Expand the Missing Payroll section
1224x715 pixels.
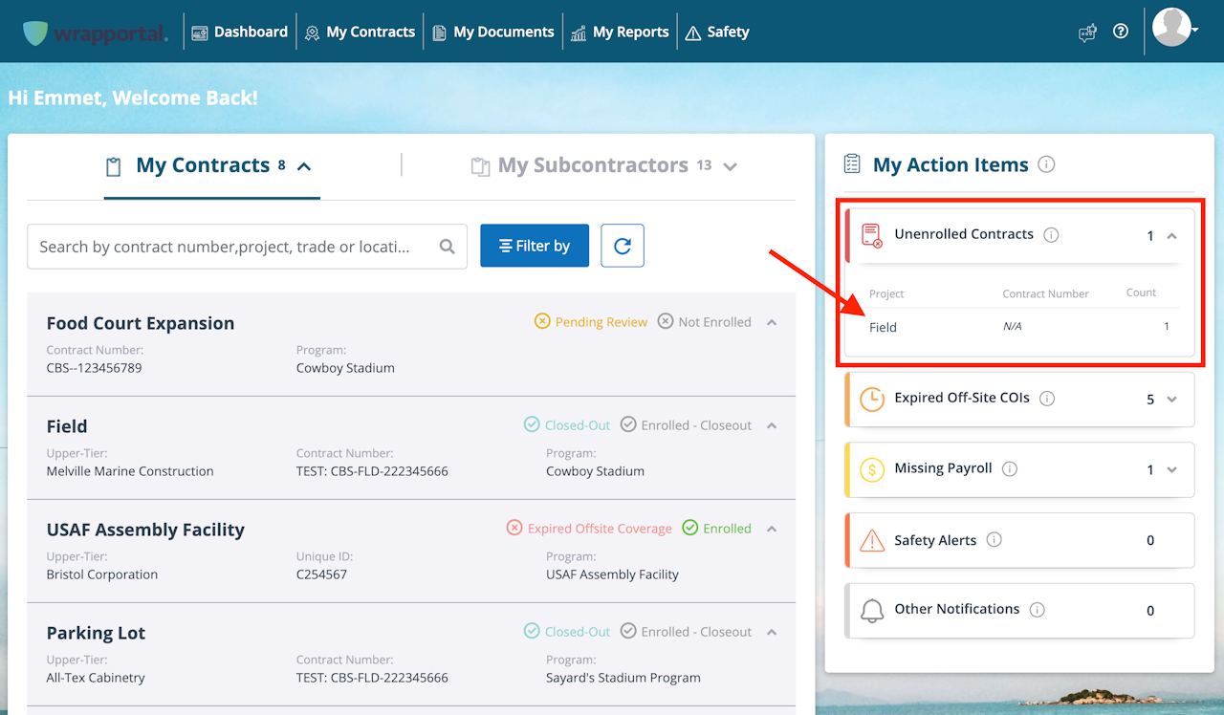point(1171,470)
